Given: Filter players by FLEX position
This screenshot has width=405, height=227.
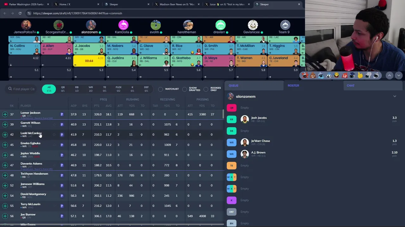Looking at the screenshot, I should click(118, 89).
